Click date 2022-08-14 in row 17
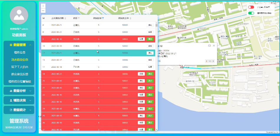Viewport: 280px width, 136px height. (57, 67)
